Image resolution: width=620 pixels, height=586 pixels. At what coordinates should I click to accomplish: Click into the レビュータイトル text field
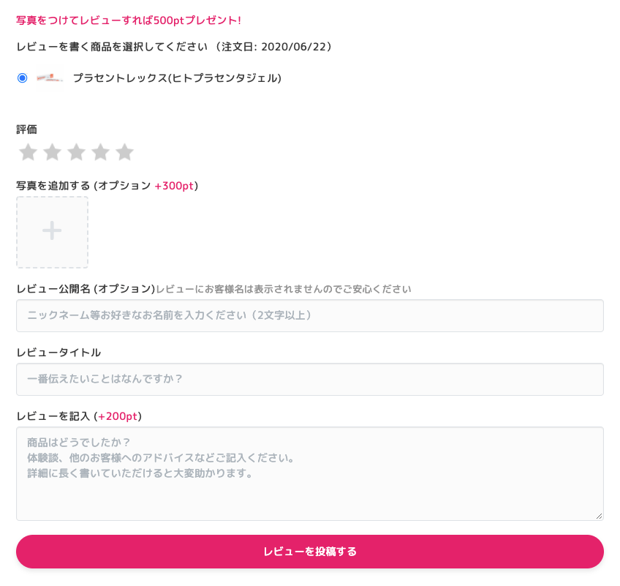(309, 379)
